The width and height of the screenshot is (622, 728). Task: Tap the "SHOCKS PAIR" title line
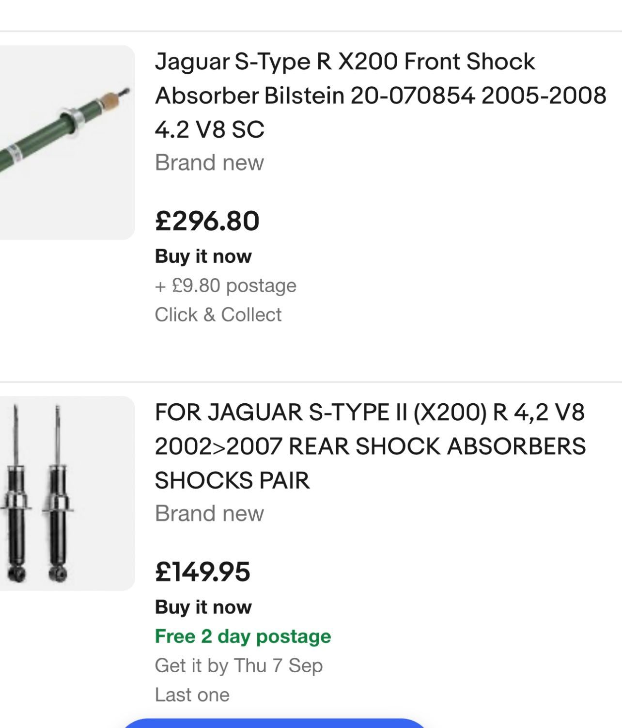click(232, 480)
